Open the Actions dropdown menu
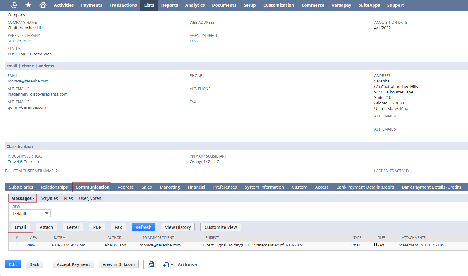 tap(187, 265)
